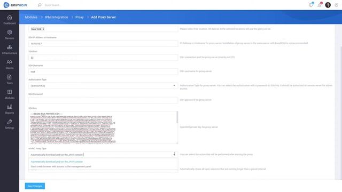Open the Dashboard home icon in sidebar

[x=10, y=17]
